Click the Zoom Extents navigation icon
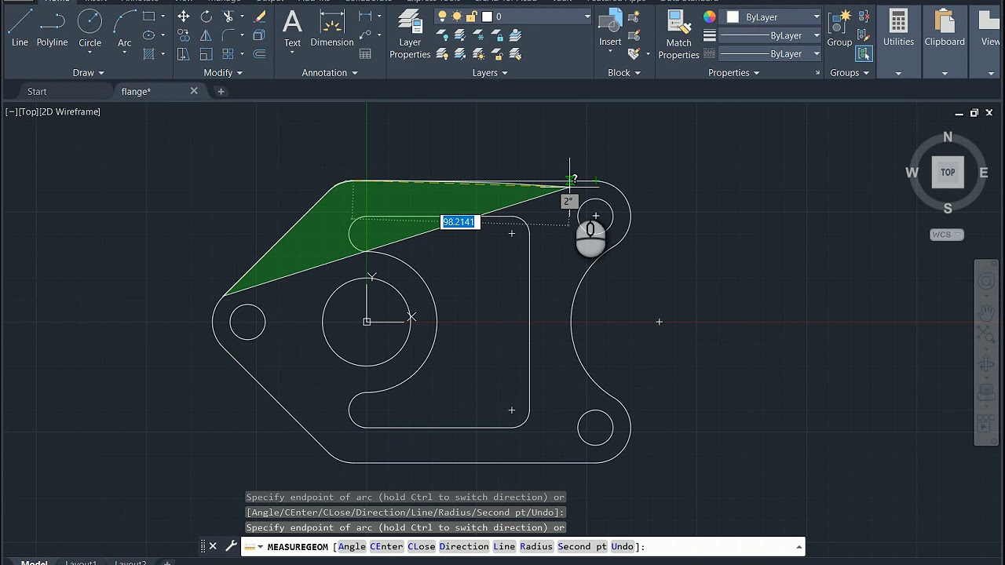 tap(985, 336)
